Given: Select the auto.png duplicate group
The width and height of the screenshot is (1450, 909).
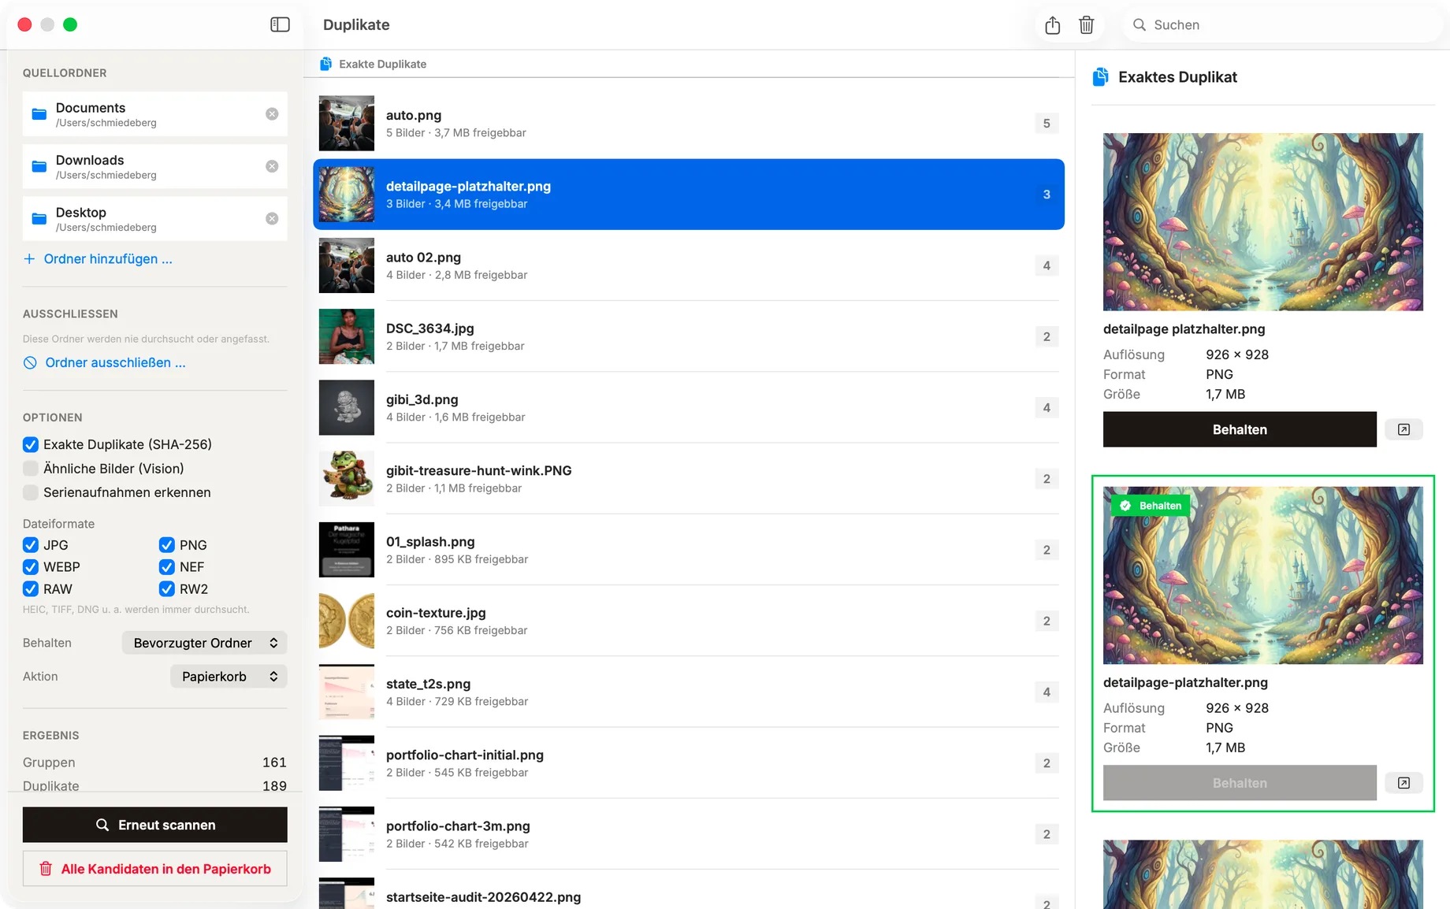Looking at the screenshot, I should (689, 124).
